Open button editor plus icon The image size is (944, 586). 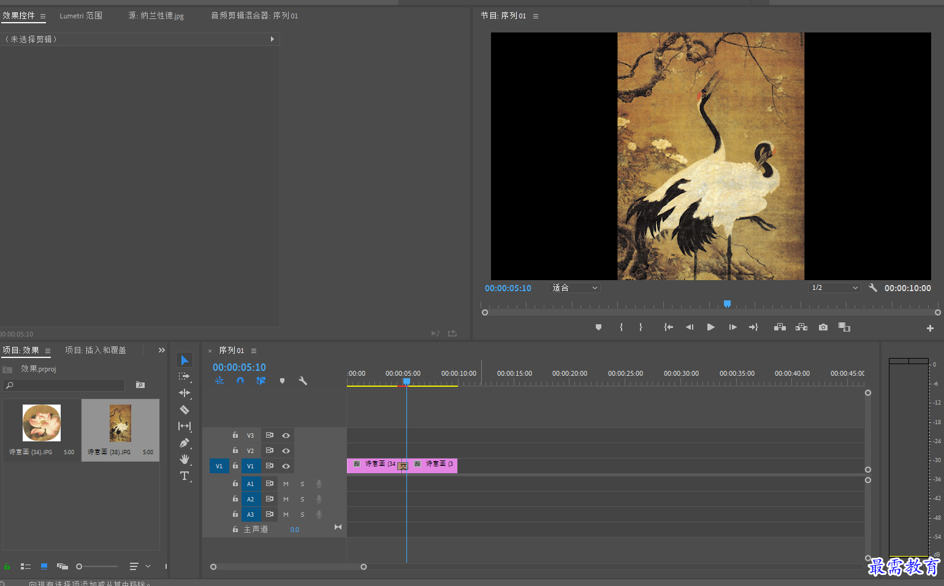tap(930, 328)
